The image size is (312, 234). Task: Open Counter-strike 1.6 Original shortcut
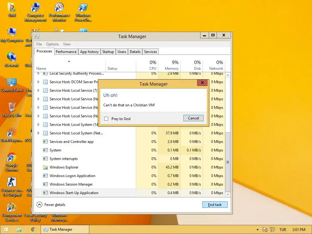tap(12, 187)
